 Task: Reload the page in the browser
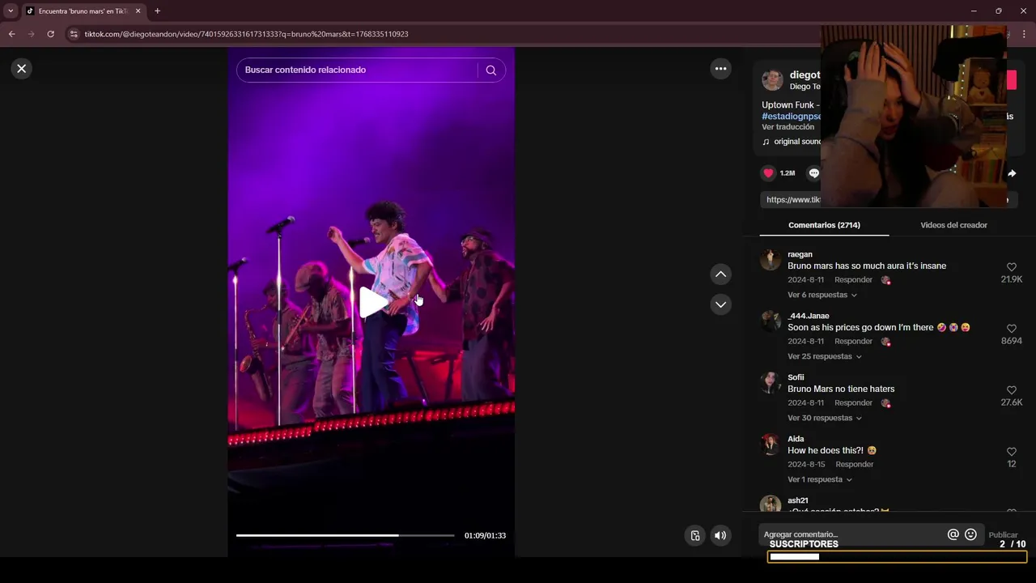pos(50,34)
